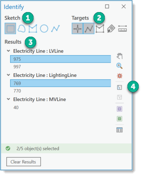The height and width of the screenshot is (174, 141).
Task: Collapse Electricity Line : LightingLine group
Action: tap(8, 75)
